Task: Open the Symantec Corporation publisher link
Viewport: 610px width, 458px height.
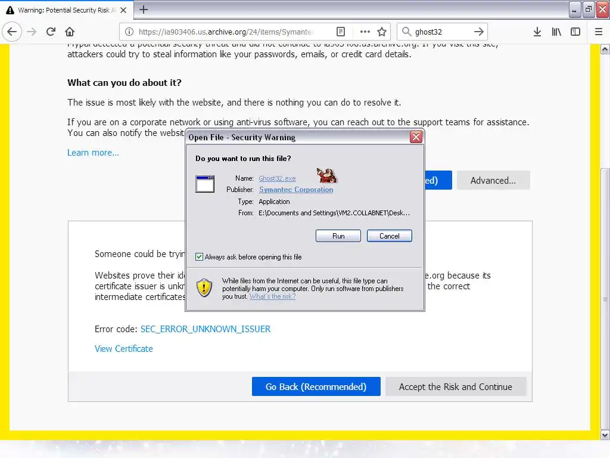Action: 296,190
